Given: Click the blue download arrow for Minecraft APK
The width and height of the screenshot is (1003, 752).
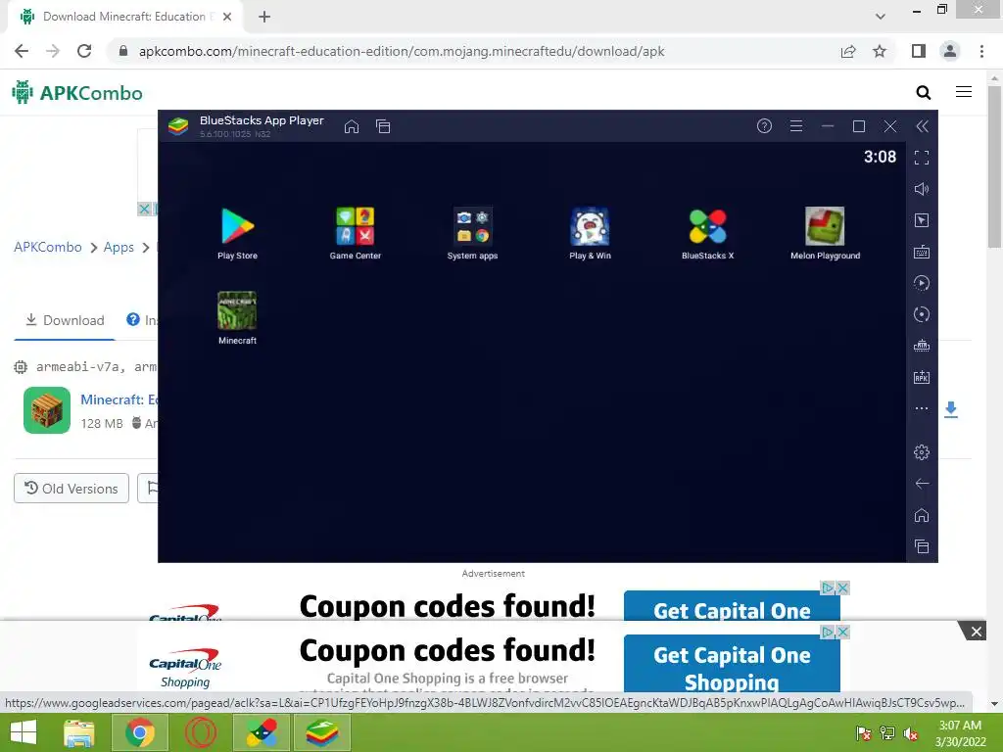Looking at the screenshot, I should (x=950, y=409).
